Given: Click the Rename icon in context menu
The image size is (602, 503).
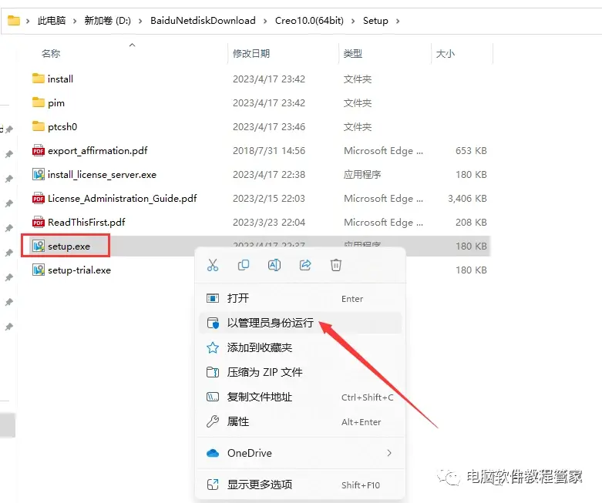Looking at the screenshot, I should pos(274,265).
